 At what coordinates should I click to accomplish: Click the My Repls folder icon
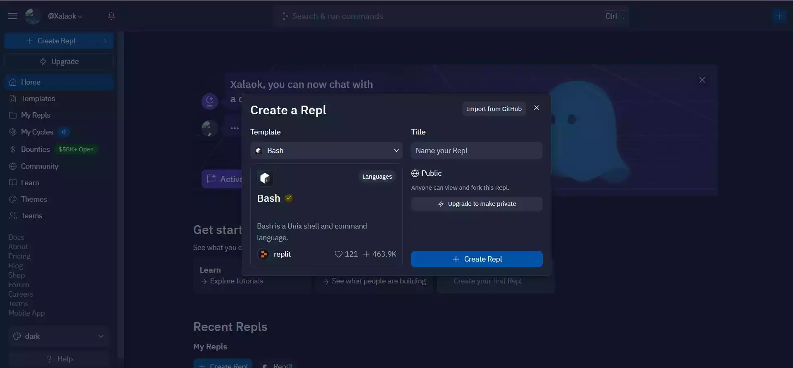click(13, 115)
